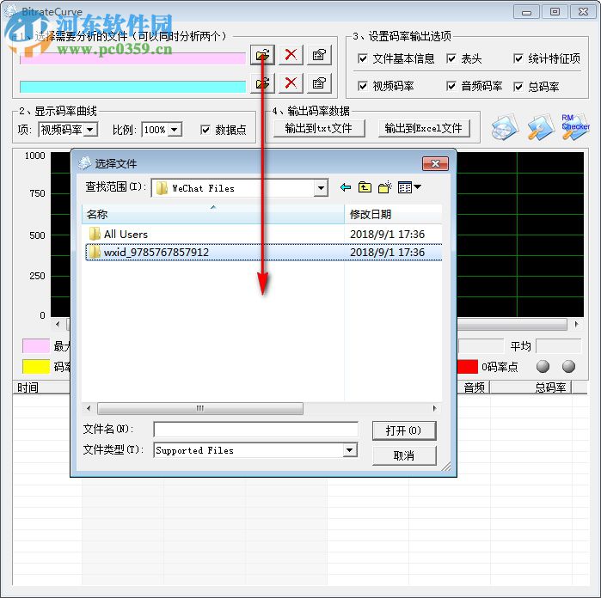The image size is (601, 598).
Task: Toggle 统计特征项 checkbox
Action: [x=518, y=58]
